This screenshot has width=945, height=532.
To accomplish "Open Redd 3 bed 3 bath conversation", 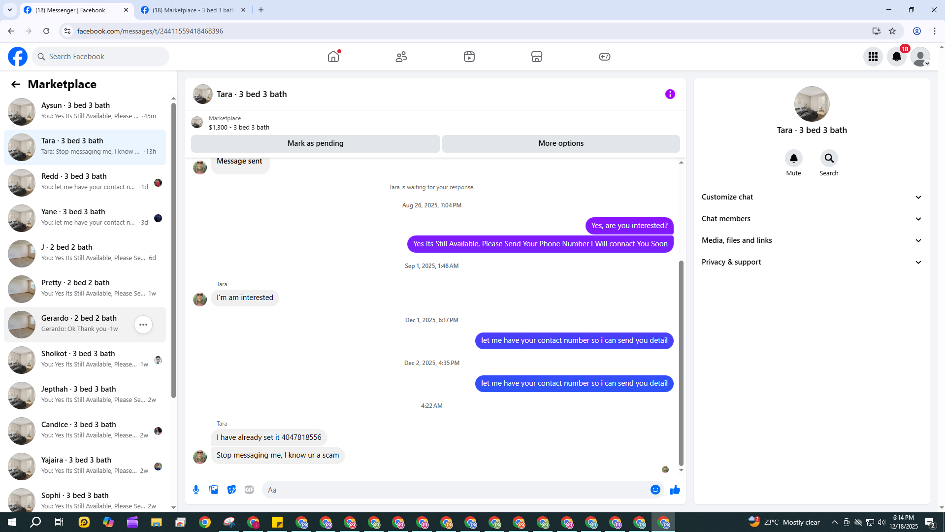I will [x=85, y=182].
